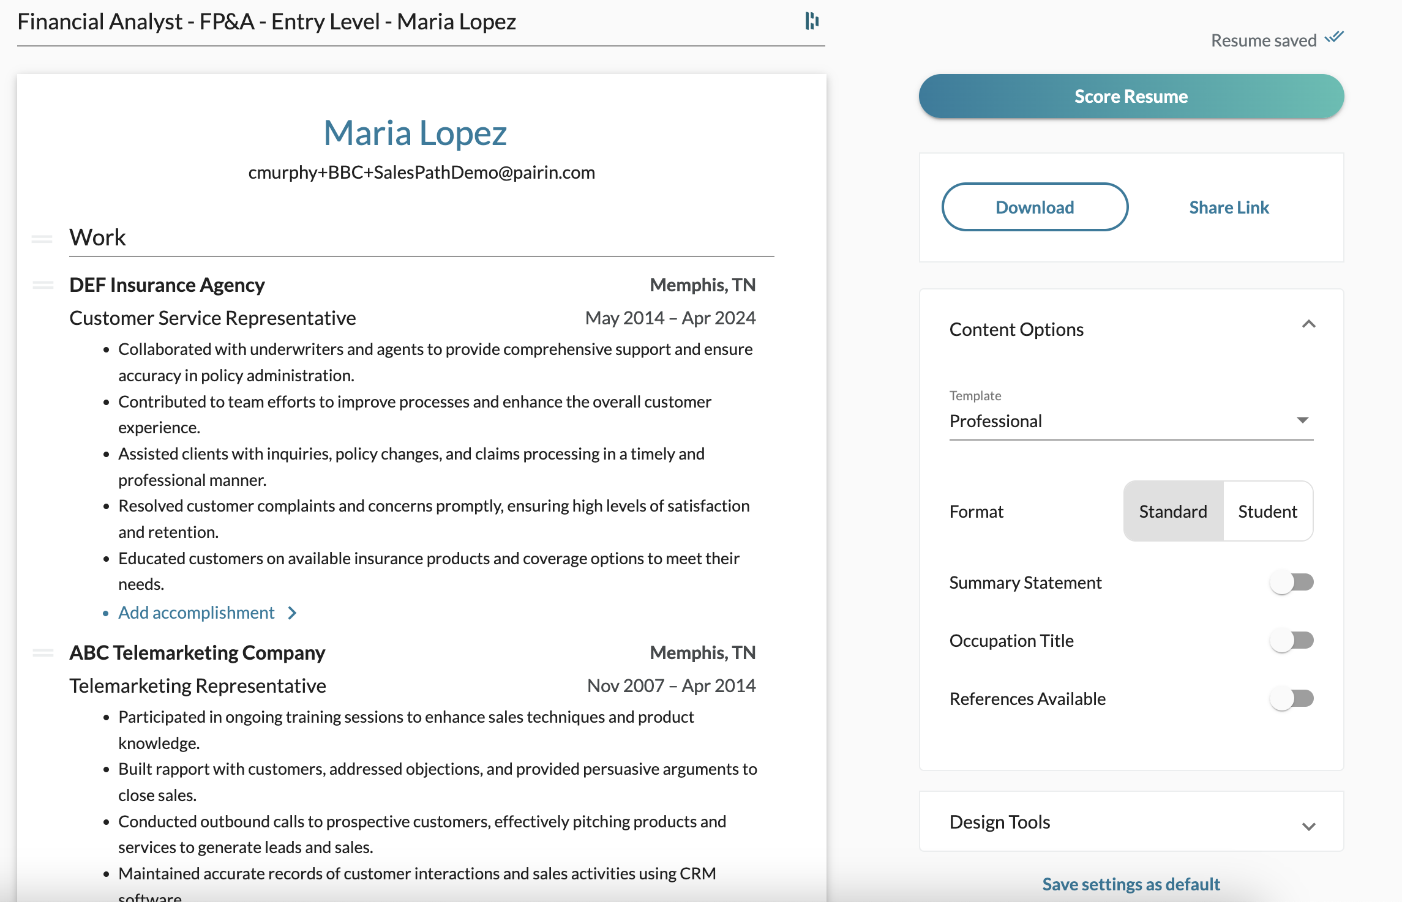The image size is (1402, 902).
Task: Edit the resume title text field
Action: tap(267, 22)
